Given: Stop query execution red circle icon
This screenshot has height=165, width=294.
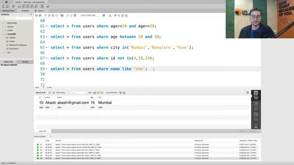Looking at the screenshot, I should (57, 15).
